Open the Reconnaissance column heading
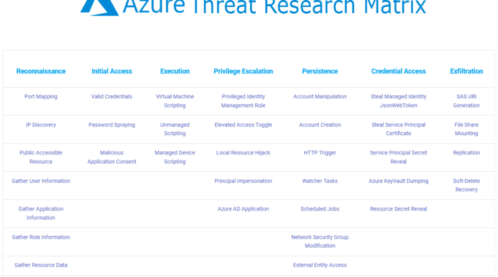 point(41,71)
